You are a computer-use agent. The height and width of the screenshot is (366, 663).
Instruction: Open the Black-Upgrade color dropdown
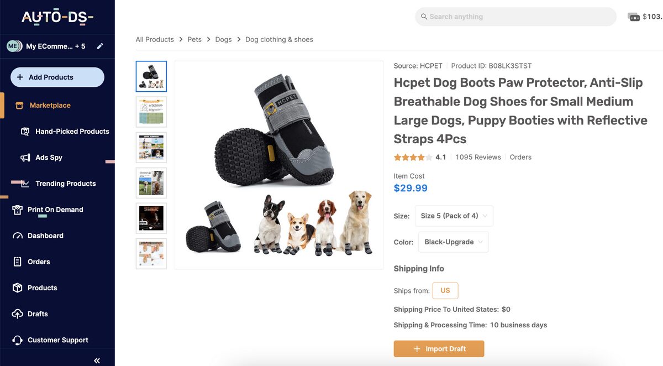pyautogui.click(x=453, y=242)
